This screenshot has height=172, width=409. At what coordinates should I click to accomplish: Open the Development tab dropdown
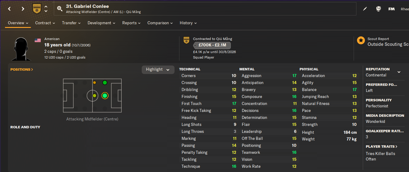(x=101, y=23)
